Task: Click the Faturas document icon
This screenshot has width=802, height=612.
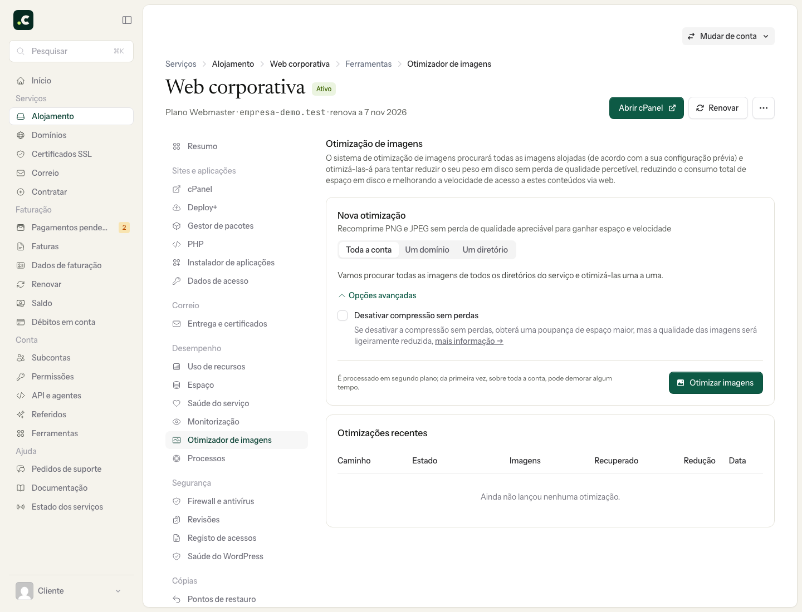Action: tap(21, 246)
